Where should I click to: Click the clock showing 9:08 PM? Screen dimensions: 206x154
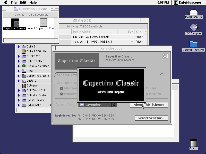coord(163,3)
